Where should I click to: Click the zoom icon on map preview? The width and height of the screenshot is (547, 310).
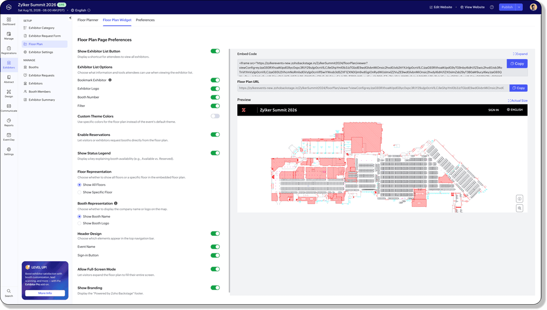pyautogui.click(x=519, y=208)
